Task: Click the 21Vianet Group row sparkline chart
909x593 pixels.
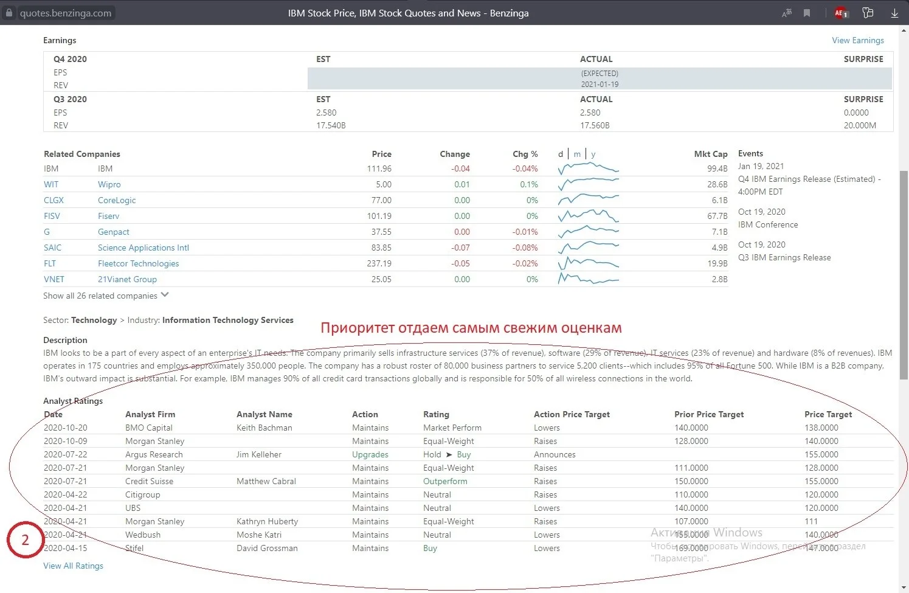Action: coord(589,279)
